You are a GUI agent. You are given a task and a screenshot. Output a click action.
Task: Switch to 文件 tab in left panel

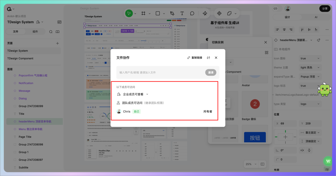pos(16,31)
